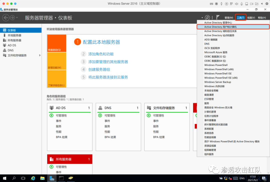Click 可管理性 status icon in DNS tile
This screenshot has height=182, width=270.
[100, 115]
